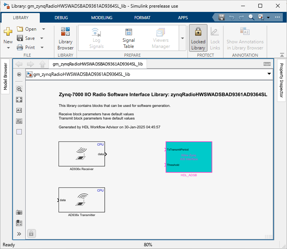Expand the palette double chevron
This screenshot has height=249, width=287.
19,234
